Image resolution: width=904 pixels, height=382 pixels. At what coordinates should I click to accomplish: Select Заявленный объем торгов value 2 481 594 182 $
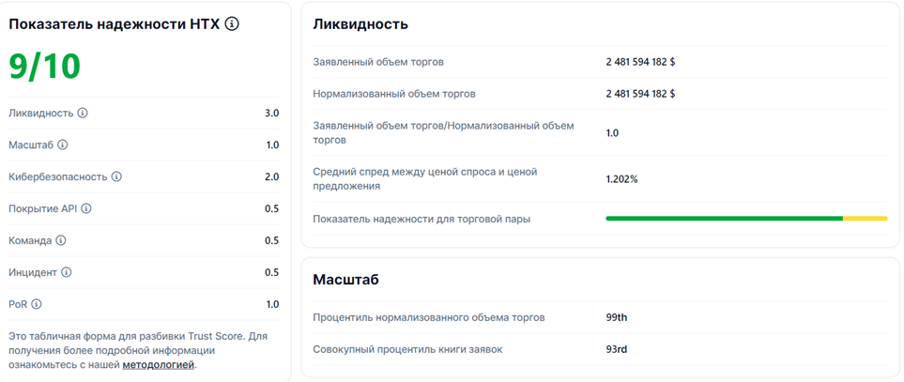(x=640, y=62)
